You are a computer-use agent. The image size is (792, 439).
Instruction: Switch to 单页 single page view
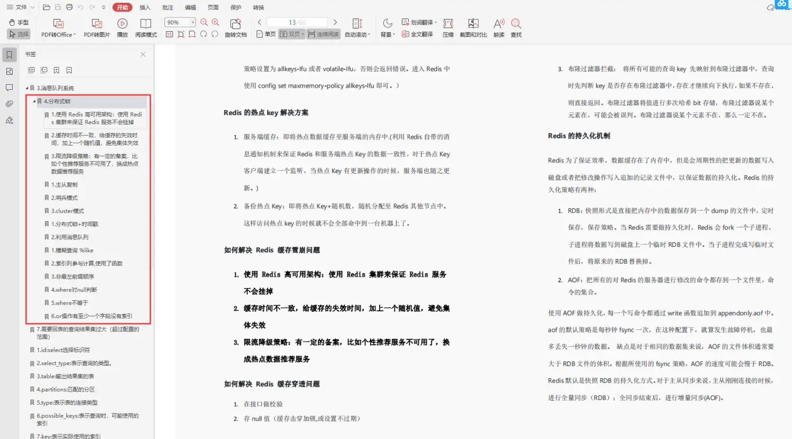click(x=266, y=34)
